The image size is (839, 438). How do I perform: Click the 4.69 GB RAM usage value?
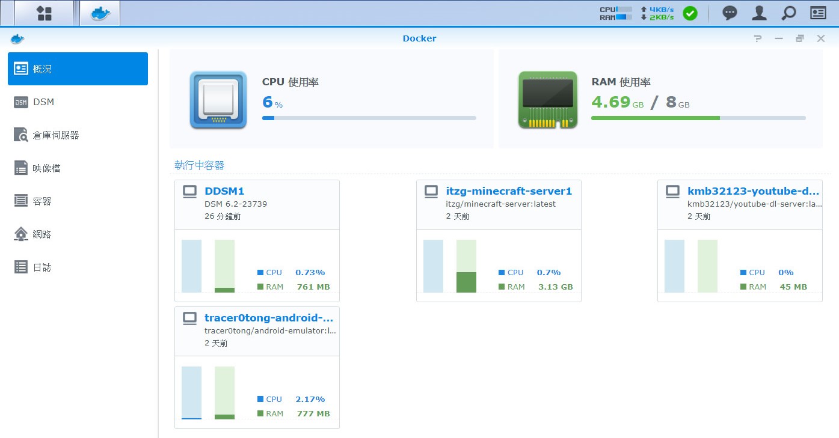click(x=617, y=102)
